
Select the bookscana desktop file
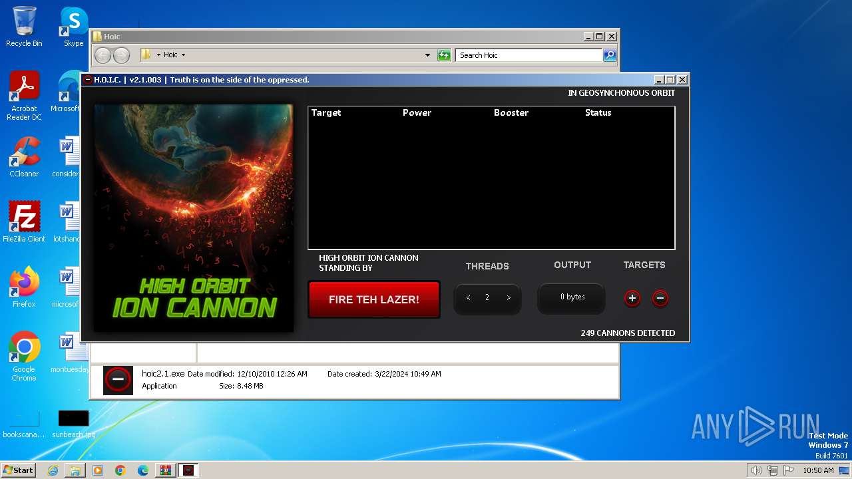pyautogui.click(x=24, y=424)
